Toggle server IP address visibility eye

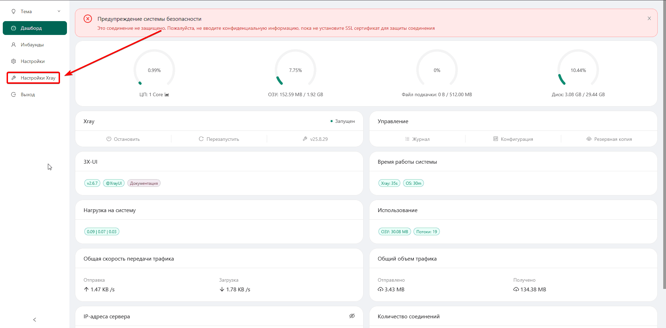pos(352,316)
